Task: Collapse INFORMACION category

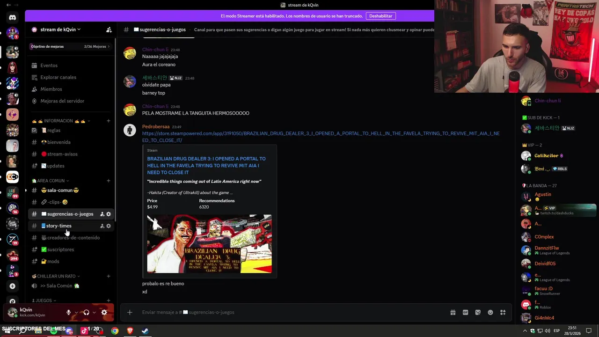Action: pyautogui.click(x=61, y=121)
